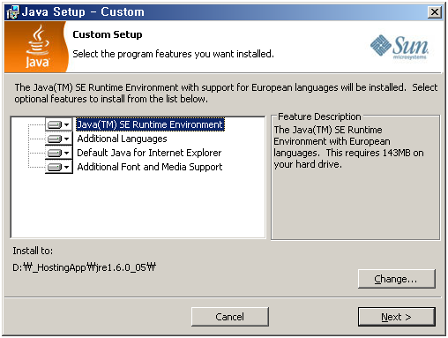Click the drive icon beside Additional Languages
The height and width of the screenshot is (338, 448).
coord(55,139)
